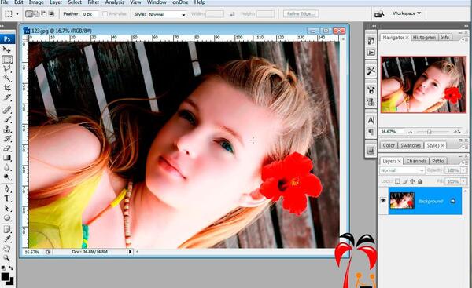Adjust the Navigator zoom slider
Viewport: 472px width, 288px height.
click(x=430, y=132)
